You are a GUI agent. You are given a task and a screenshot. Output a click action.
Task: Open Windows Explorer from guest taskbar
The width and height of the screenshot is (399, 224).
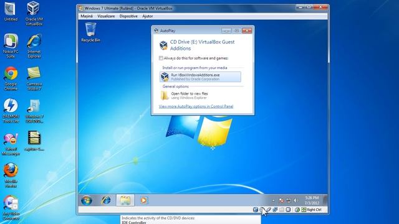coord(125,200)
